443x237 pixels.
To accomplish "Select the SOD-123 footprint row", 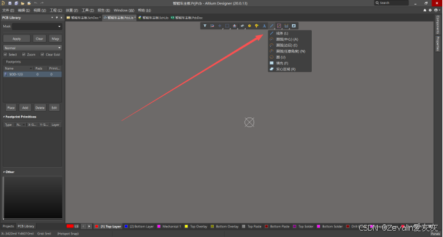I will 33,74.
